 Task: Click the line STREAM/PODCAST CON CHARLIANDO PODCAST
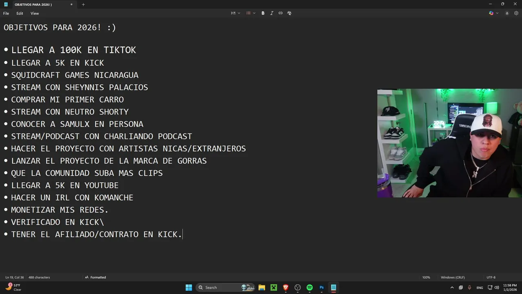[x=102, y=136]
